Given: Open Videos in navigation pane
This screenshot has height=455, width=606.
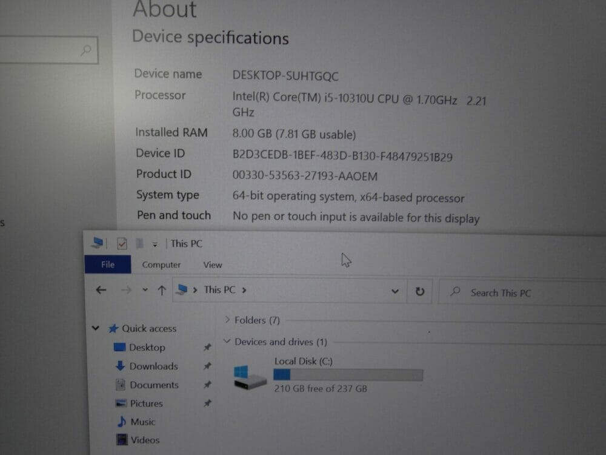Looking at the screenshot, I should (145, 440).
